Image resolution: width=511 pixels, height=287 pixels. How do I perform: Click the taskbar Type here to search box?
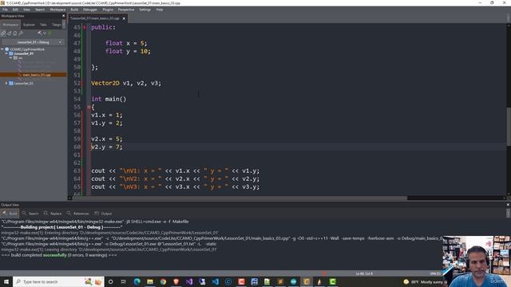(x=58, y=281)
